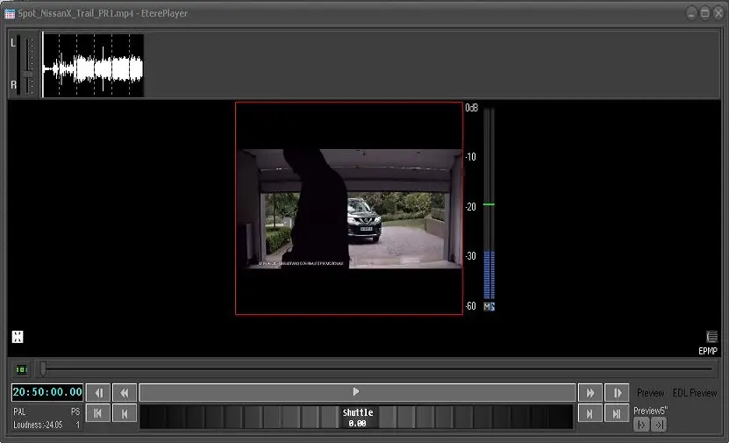Go to next marker button

tap(590, 414)
